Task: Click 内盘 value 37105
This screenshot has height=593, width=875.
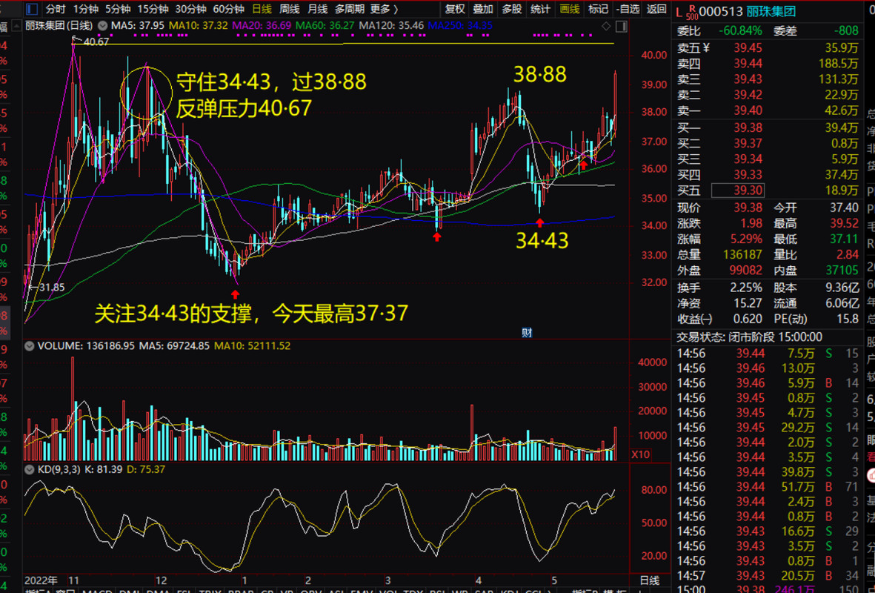Action: coord(842,271)
